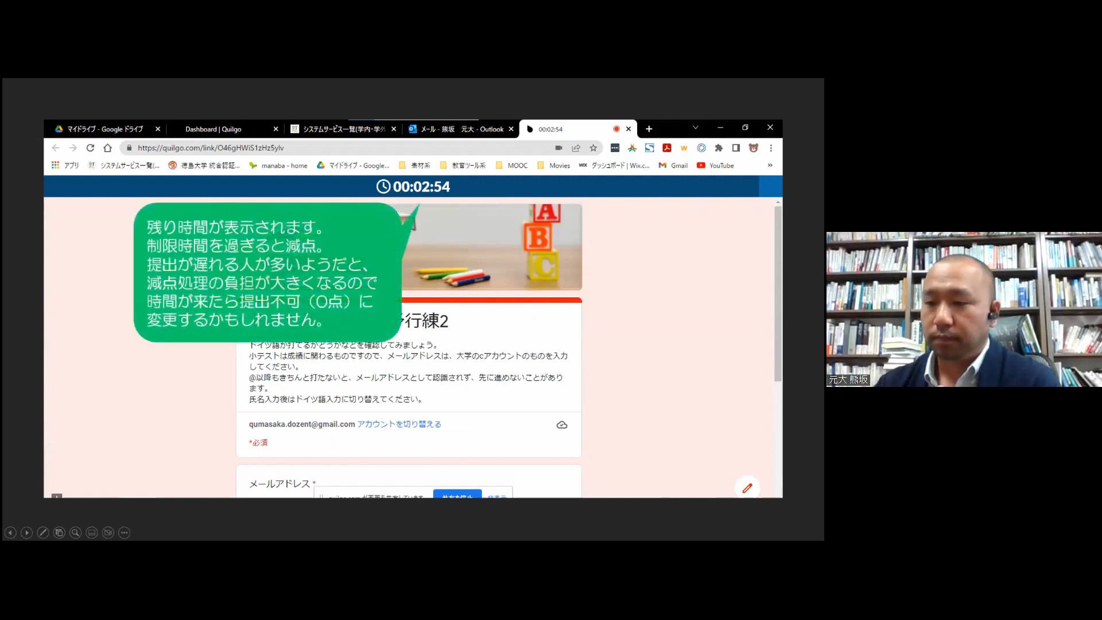This screenshot has width=1102, height=620.
Task: Open Chrome tab search dropdown arrow
Action: coord(695,127)
